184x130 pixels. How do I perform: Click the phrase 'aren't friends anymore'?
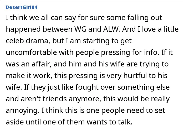[x=61, y=99]
